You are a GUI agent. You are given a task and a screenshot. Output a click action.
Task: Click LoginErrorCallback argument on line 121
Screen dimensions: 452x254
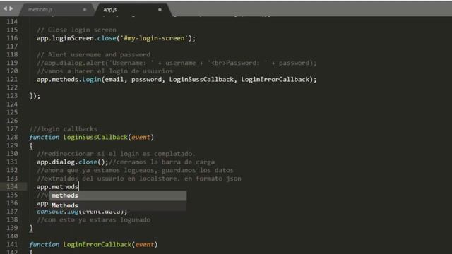pos(275,79)
